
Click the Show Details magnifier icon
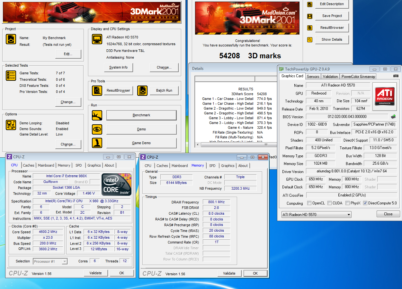click(x=310, y=40)
